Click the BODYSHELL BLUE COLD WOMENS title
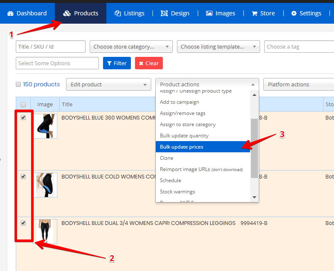Image resolution: width=334 pixels, height=271 pixels. (109, 176)
